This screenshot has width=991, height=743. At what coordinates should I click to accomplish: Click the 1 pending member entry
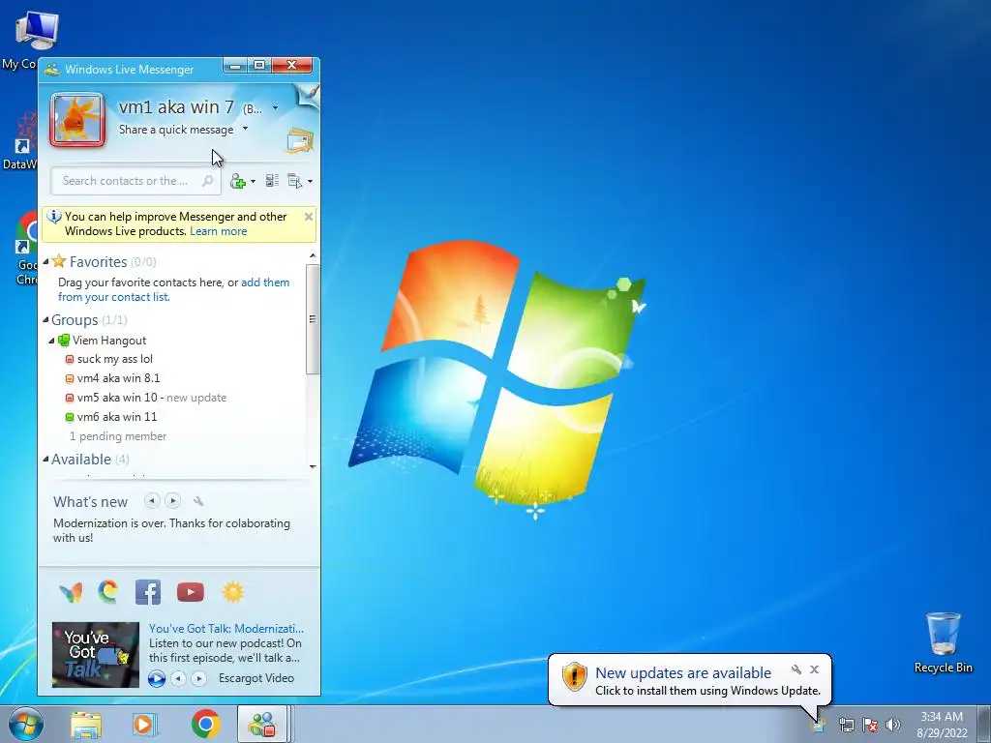tap(118, 436)
